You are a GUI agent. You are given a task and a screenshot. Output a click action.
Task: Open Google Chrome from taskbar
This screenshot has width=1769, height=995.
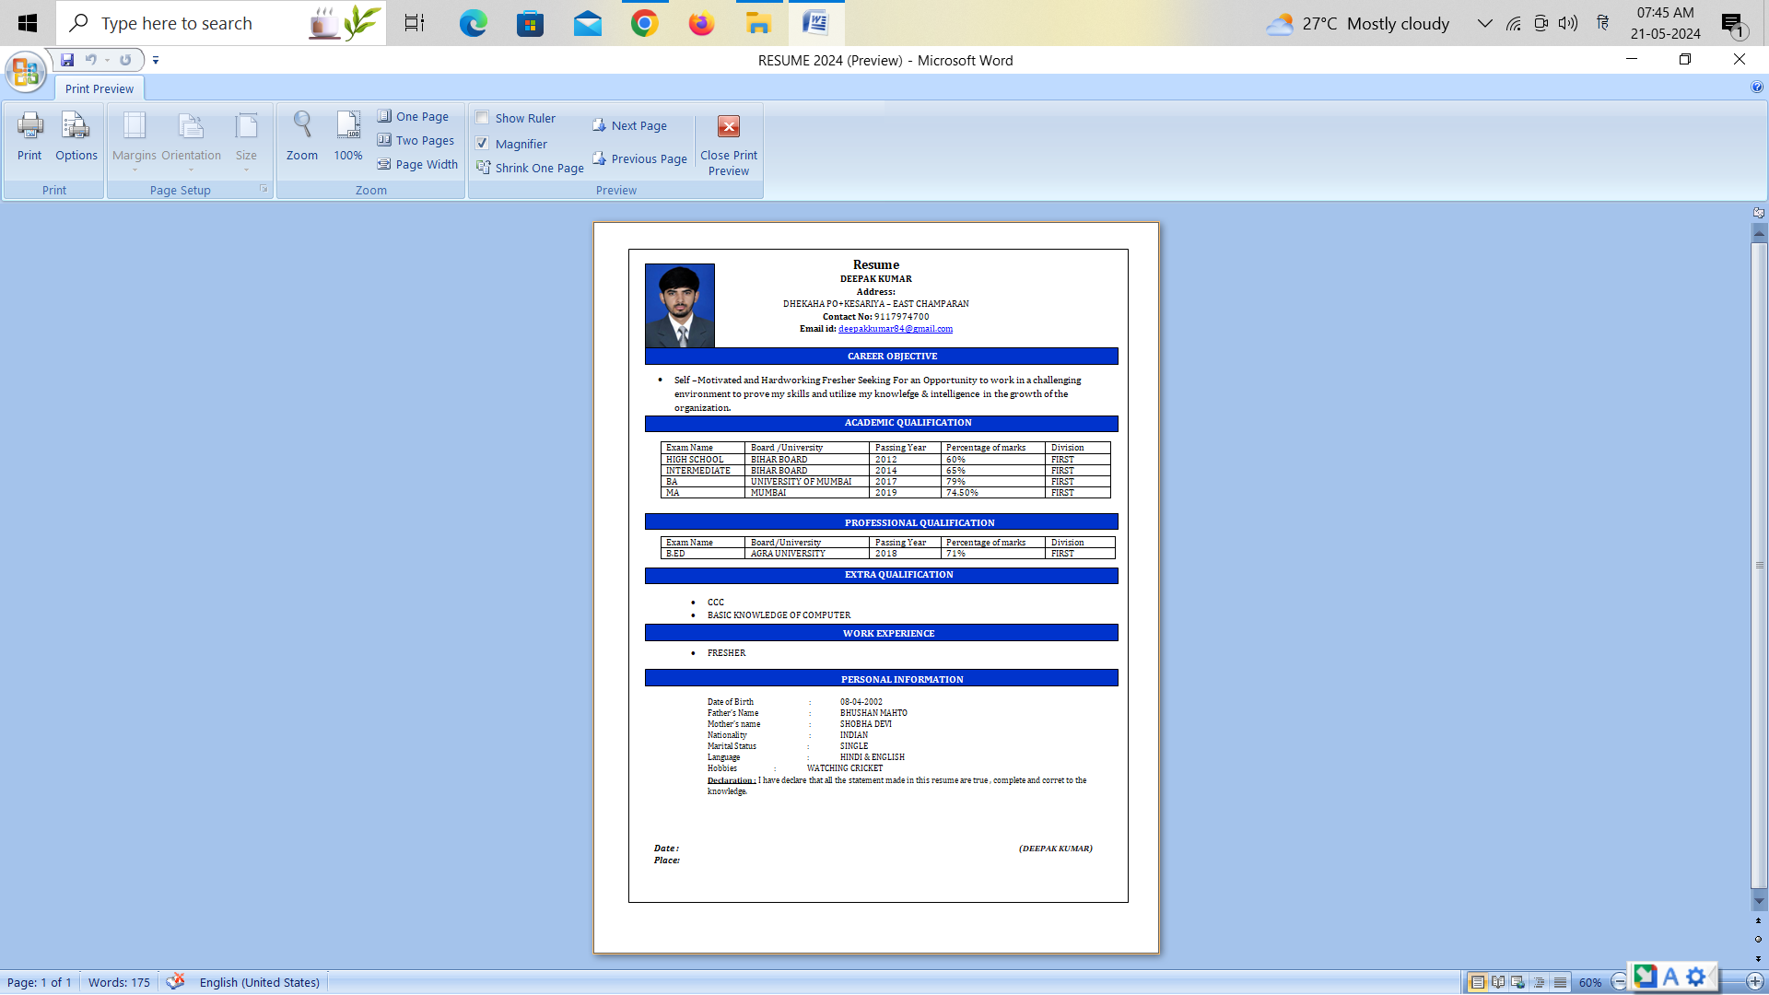coord(644,23)
